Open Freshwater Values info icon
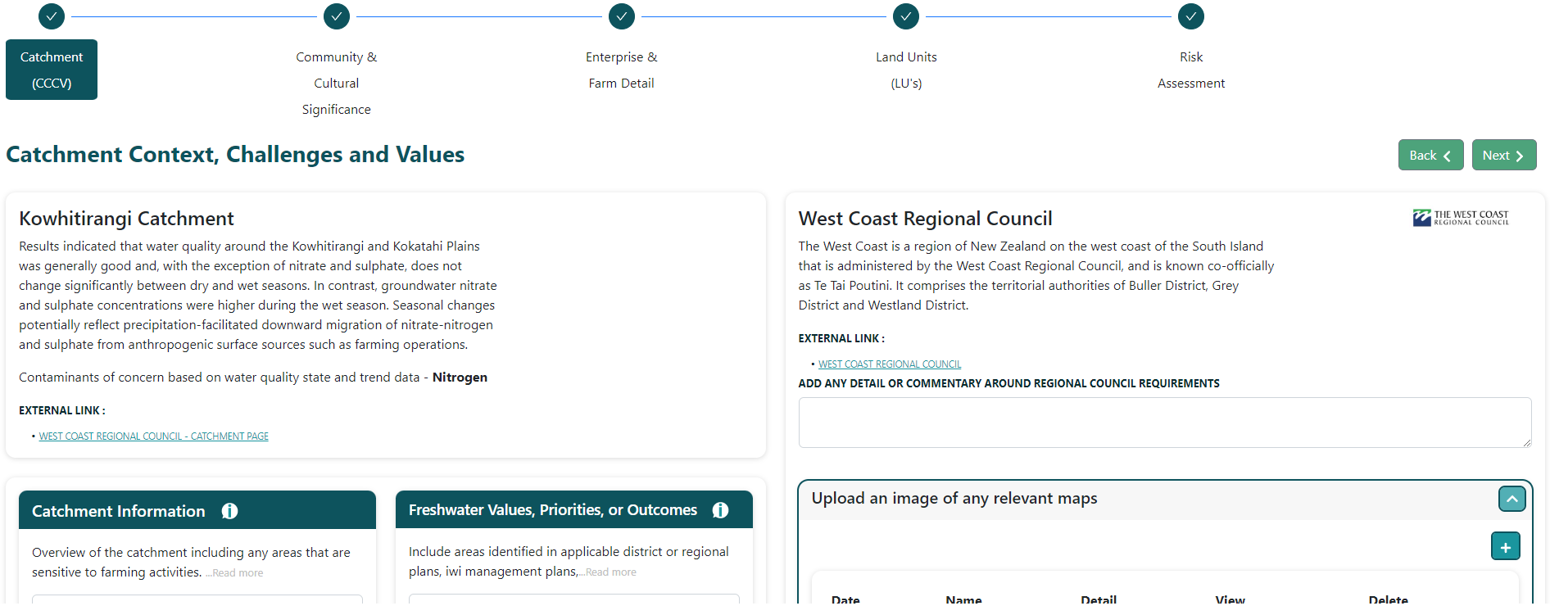 (x=720, y=510)
